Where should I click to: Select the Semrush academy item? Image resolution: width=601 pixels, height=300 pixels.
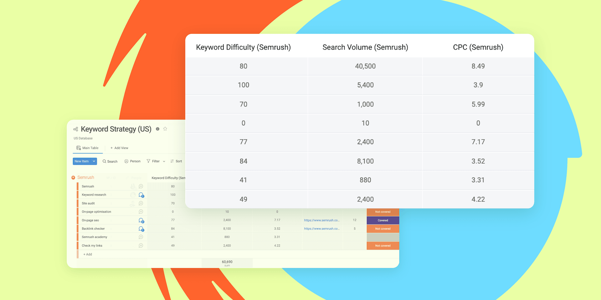tap(95, 237)
